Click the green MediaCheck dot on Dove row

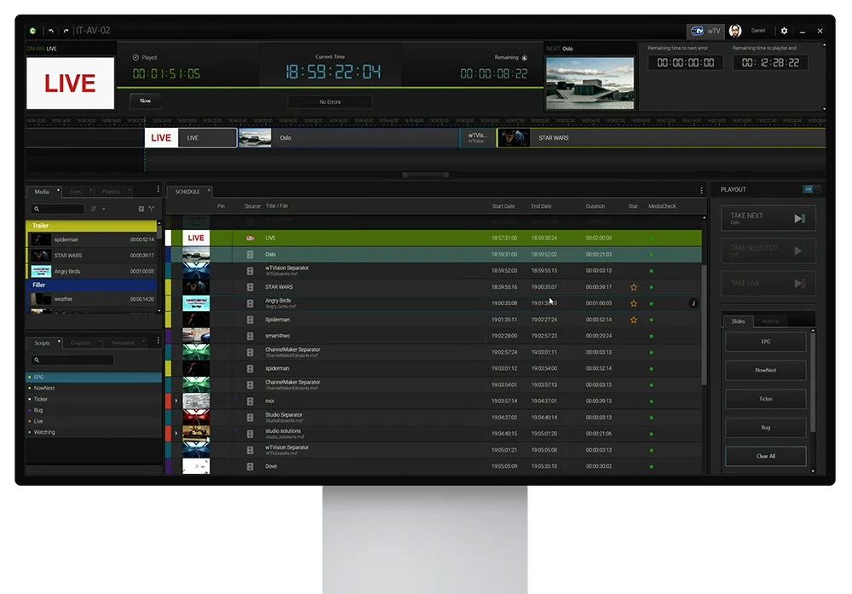pyautogui.click(x=652, y=466)
